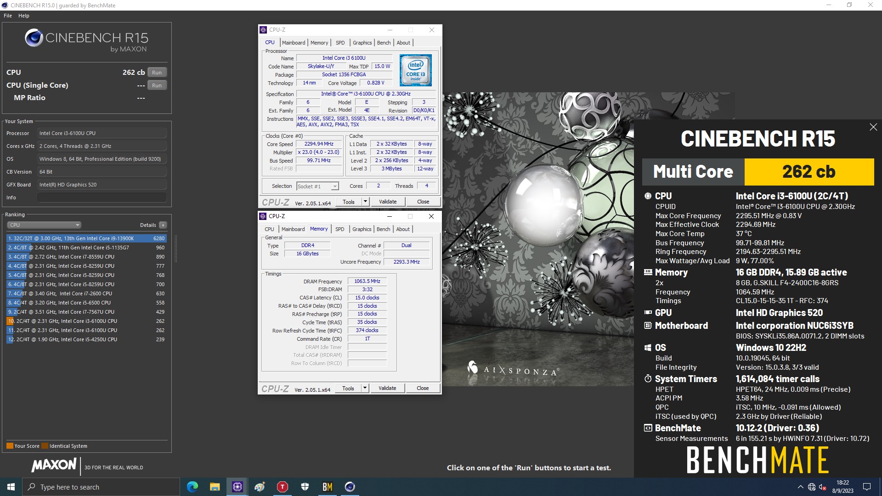Click the BenchMate GPU icon
This screenshot has width=882, height=496.
pyautogui.click(x=648, y=313)
